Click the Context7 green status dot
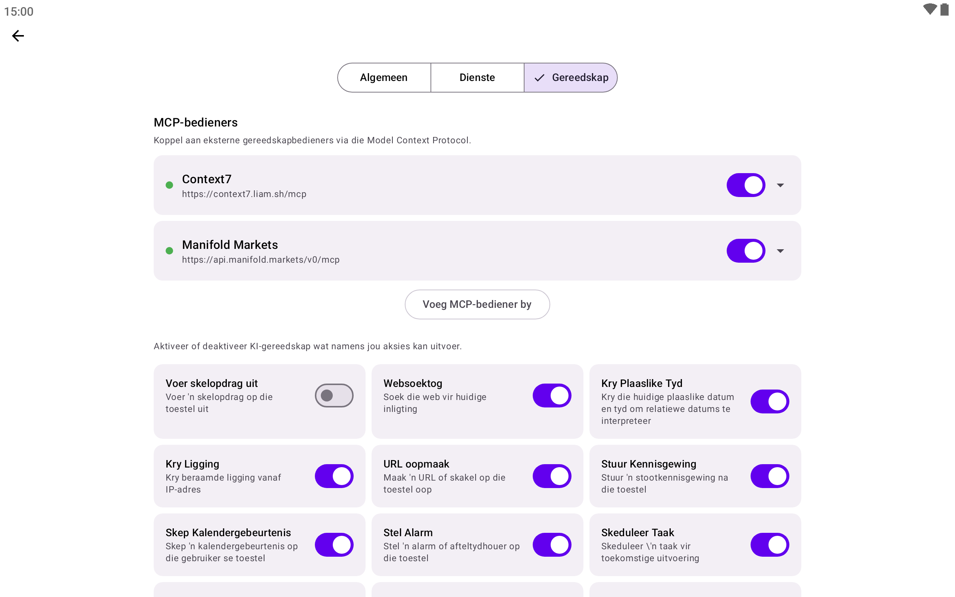The width and height of the screenshot is (955, 597). point(169,185)
